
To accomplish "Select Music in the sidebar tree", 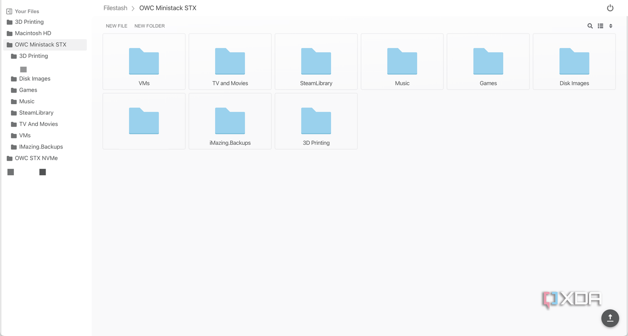I will tap(47, 101).
